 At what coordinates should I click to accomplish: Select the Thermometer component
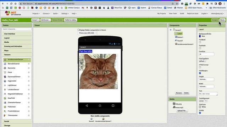[x=13, y=115]
